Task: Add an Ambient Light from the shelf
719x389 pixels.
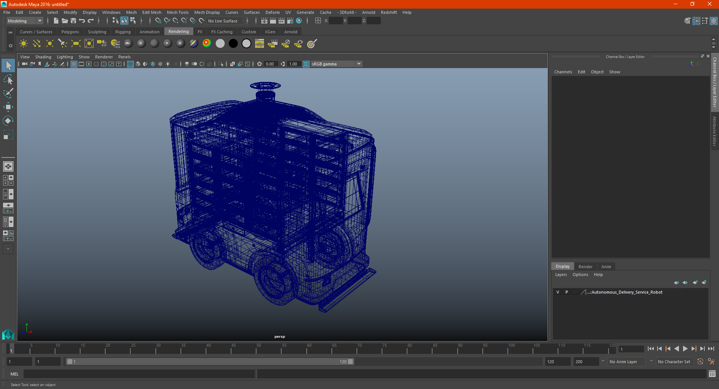Action: (x=24, y=44)
